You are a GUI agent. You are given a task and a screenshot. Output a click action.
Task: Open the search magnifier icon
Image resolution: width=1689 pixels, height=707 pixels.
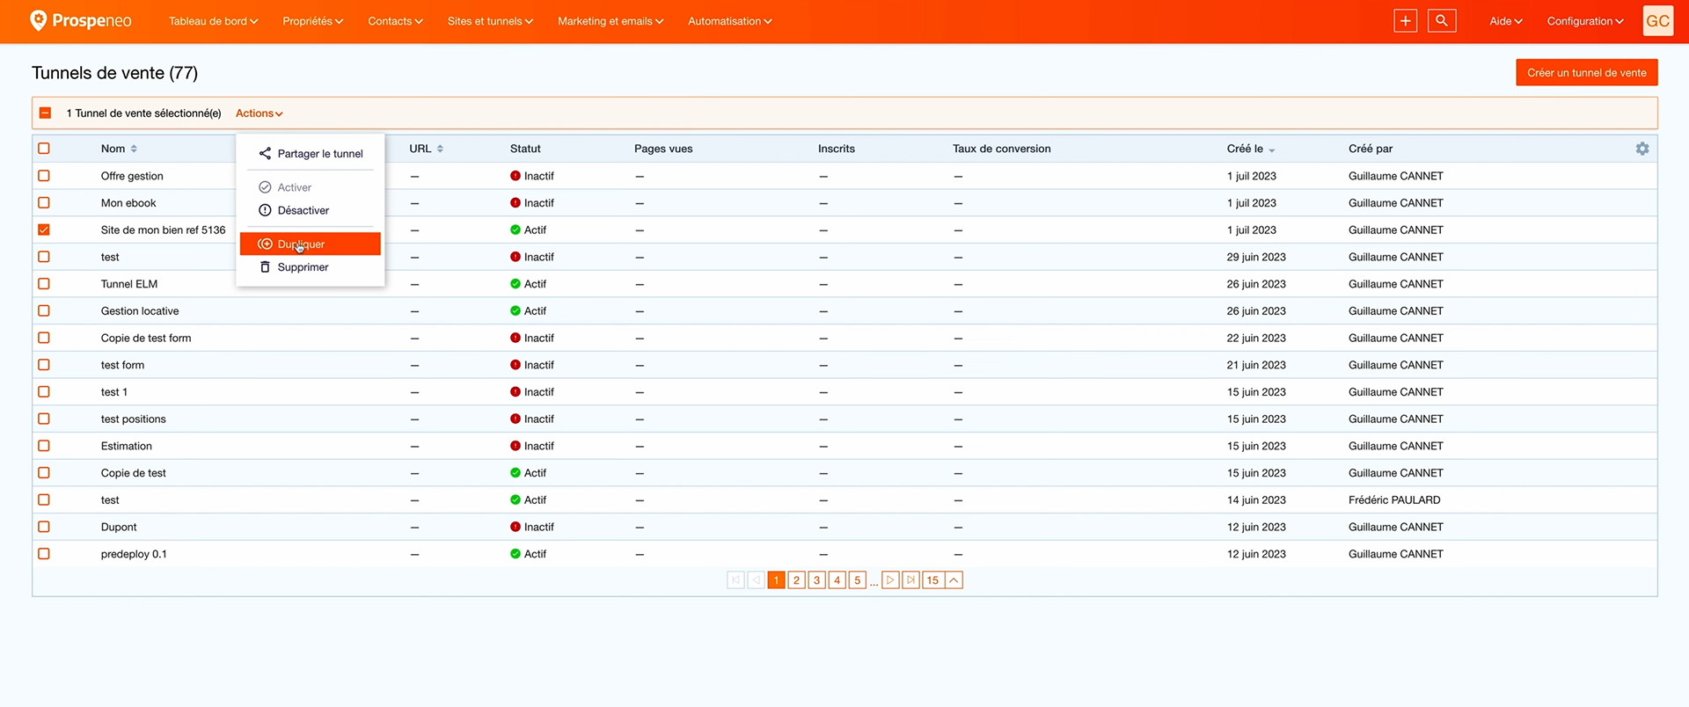(1442, 21)
